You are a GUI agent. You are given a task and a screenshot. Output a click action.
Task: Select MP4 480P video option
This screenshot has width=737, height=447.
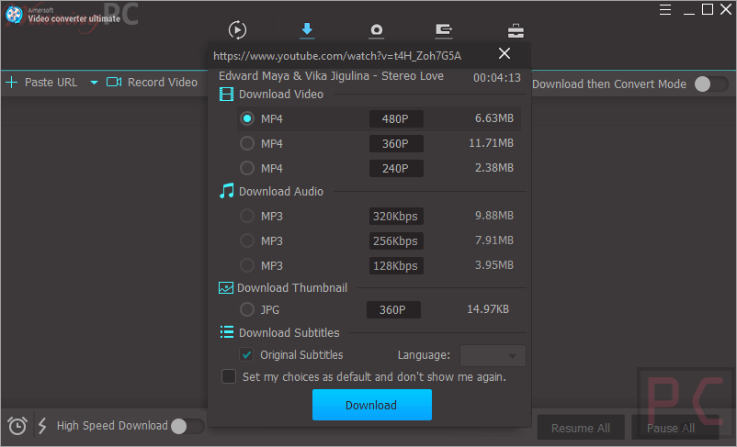click(247, 118)
